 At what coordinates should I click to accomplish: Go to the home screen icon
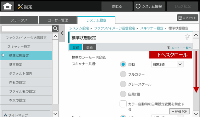(8, 6)
